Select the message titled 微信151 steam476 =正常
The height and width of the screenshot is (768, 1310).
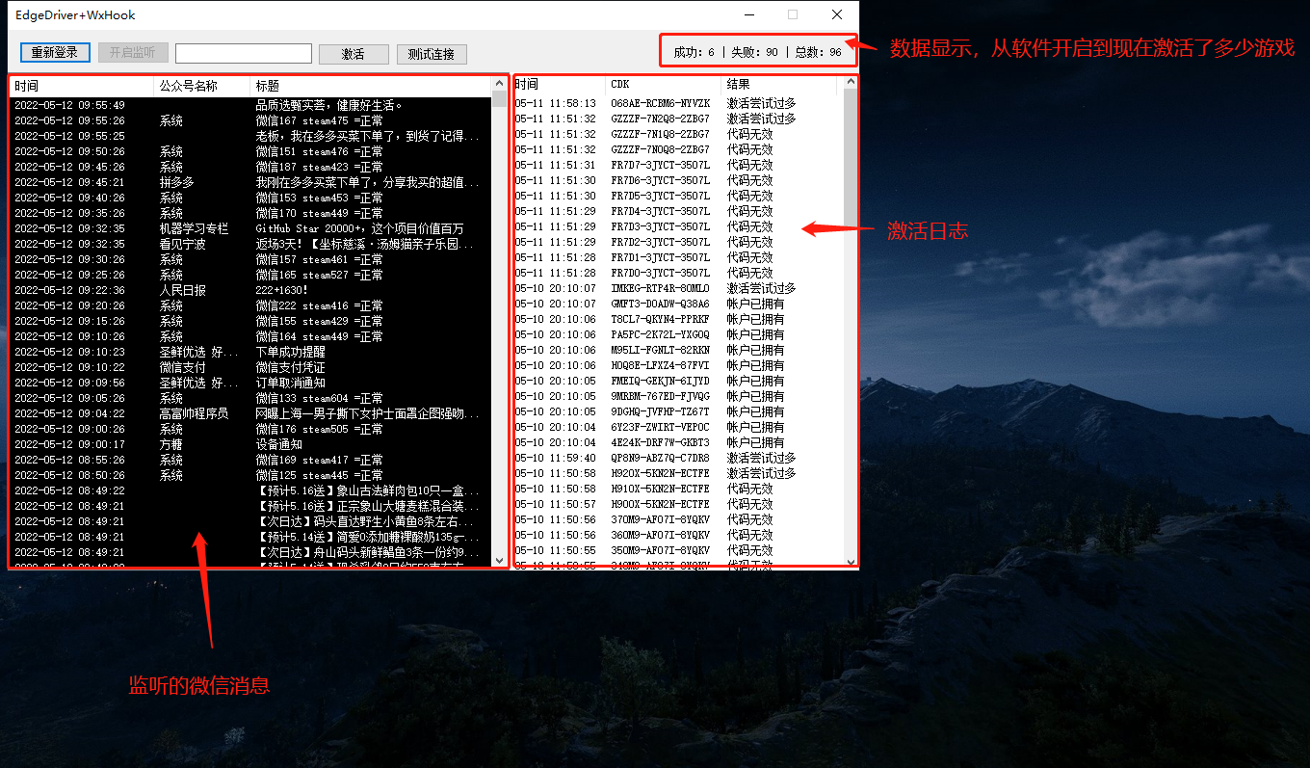tap(250, 151)
